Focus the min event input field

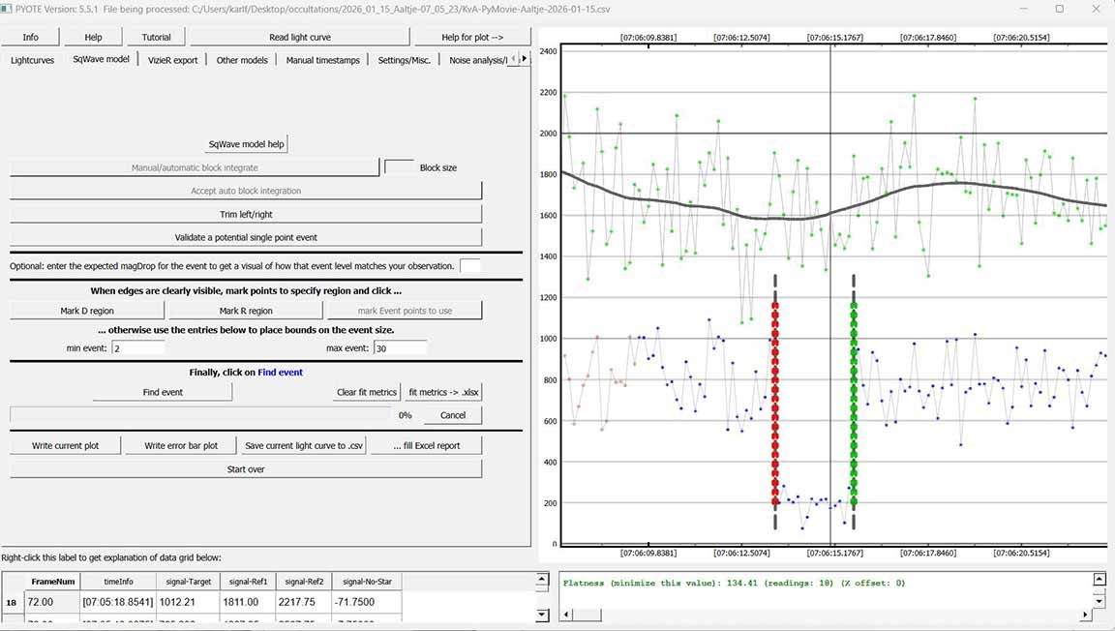tap(138, 347)
